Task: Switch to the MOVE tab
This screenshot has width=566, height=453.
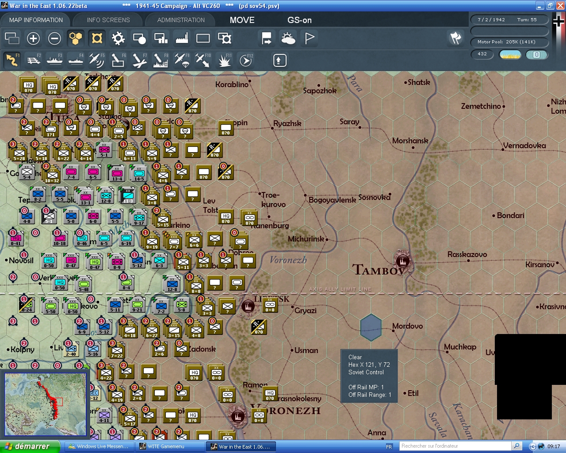Action: [x=242, y=19]
